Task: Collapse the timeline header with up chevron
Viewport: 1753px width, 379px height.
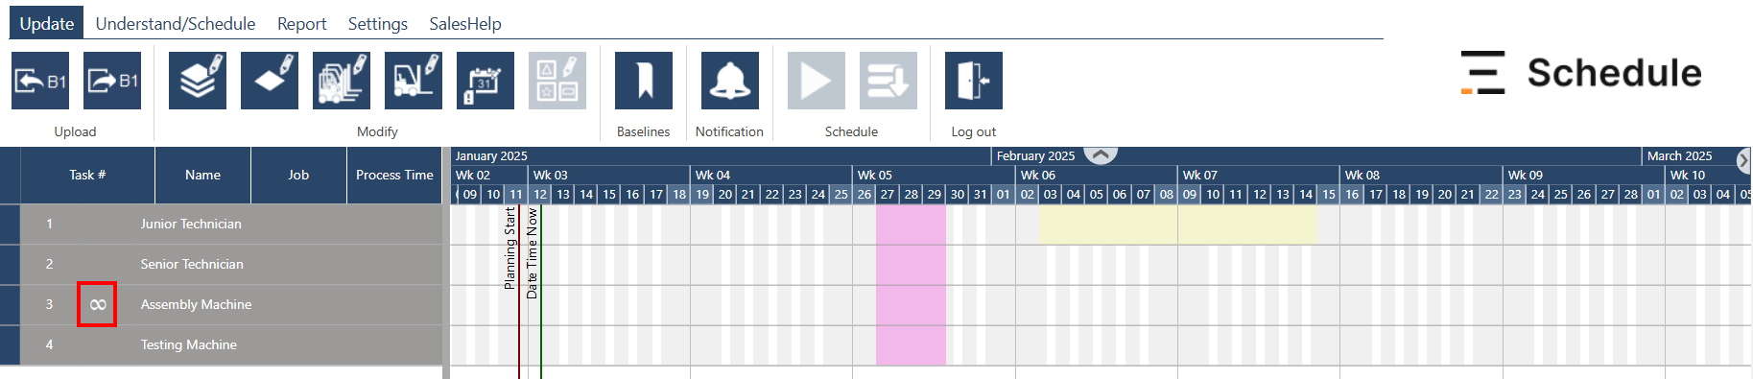Action: click(1101, 154)
